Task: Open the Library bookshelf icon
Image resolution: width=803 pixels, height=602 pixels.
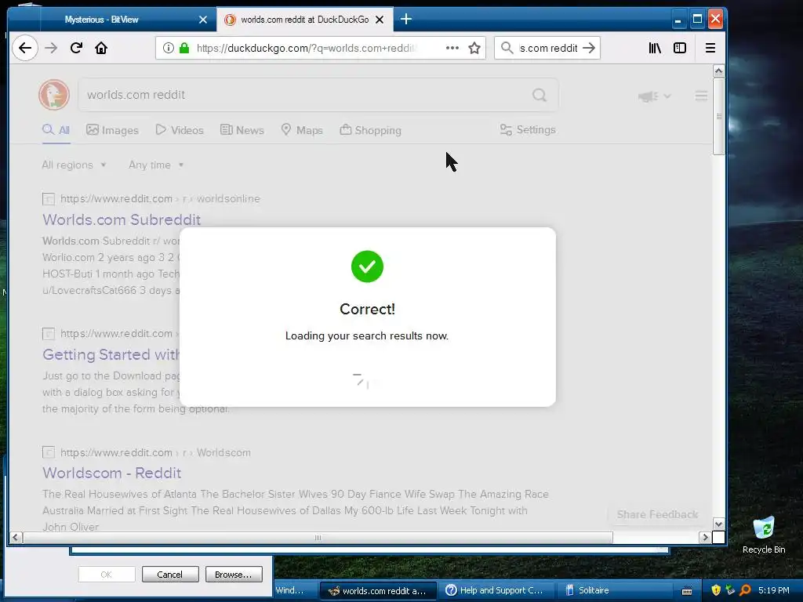Action: (655, 48)
